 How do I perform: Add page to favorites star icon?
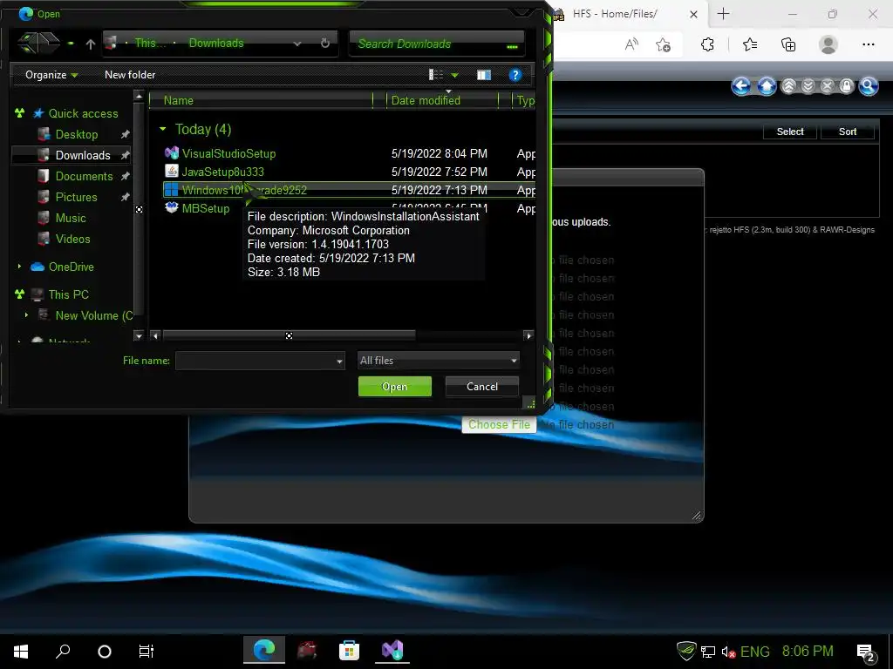663,44
